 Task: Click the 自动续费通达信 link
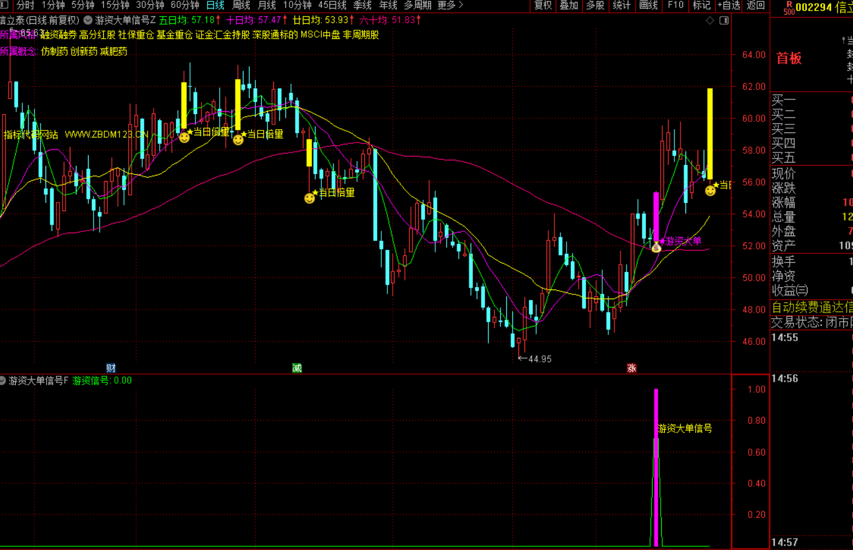coord(812,307)
